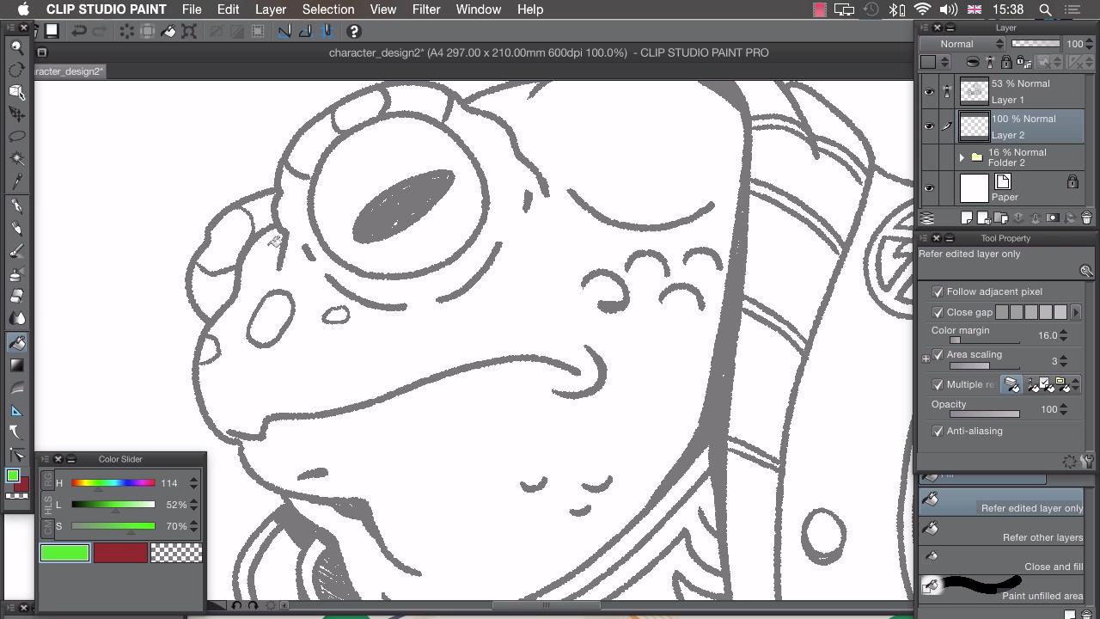The image size is (1100, 619).
Task: Select the Gradient tool
Action: coord(16,365)
